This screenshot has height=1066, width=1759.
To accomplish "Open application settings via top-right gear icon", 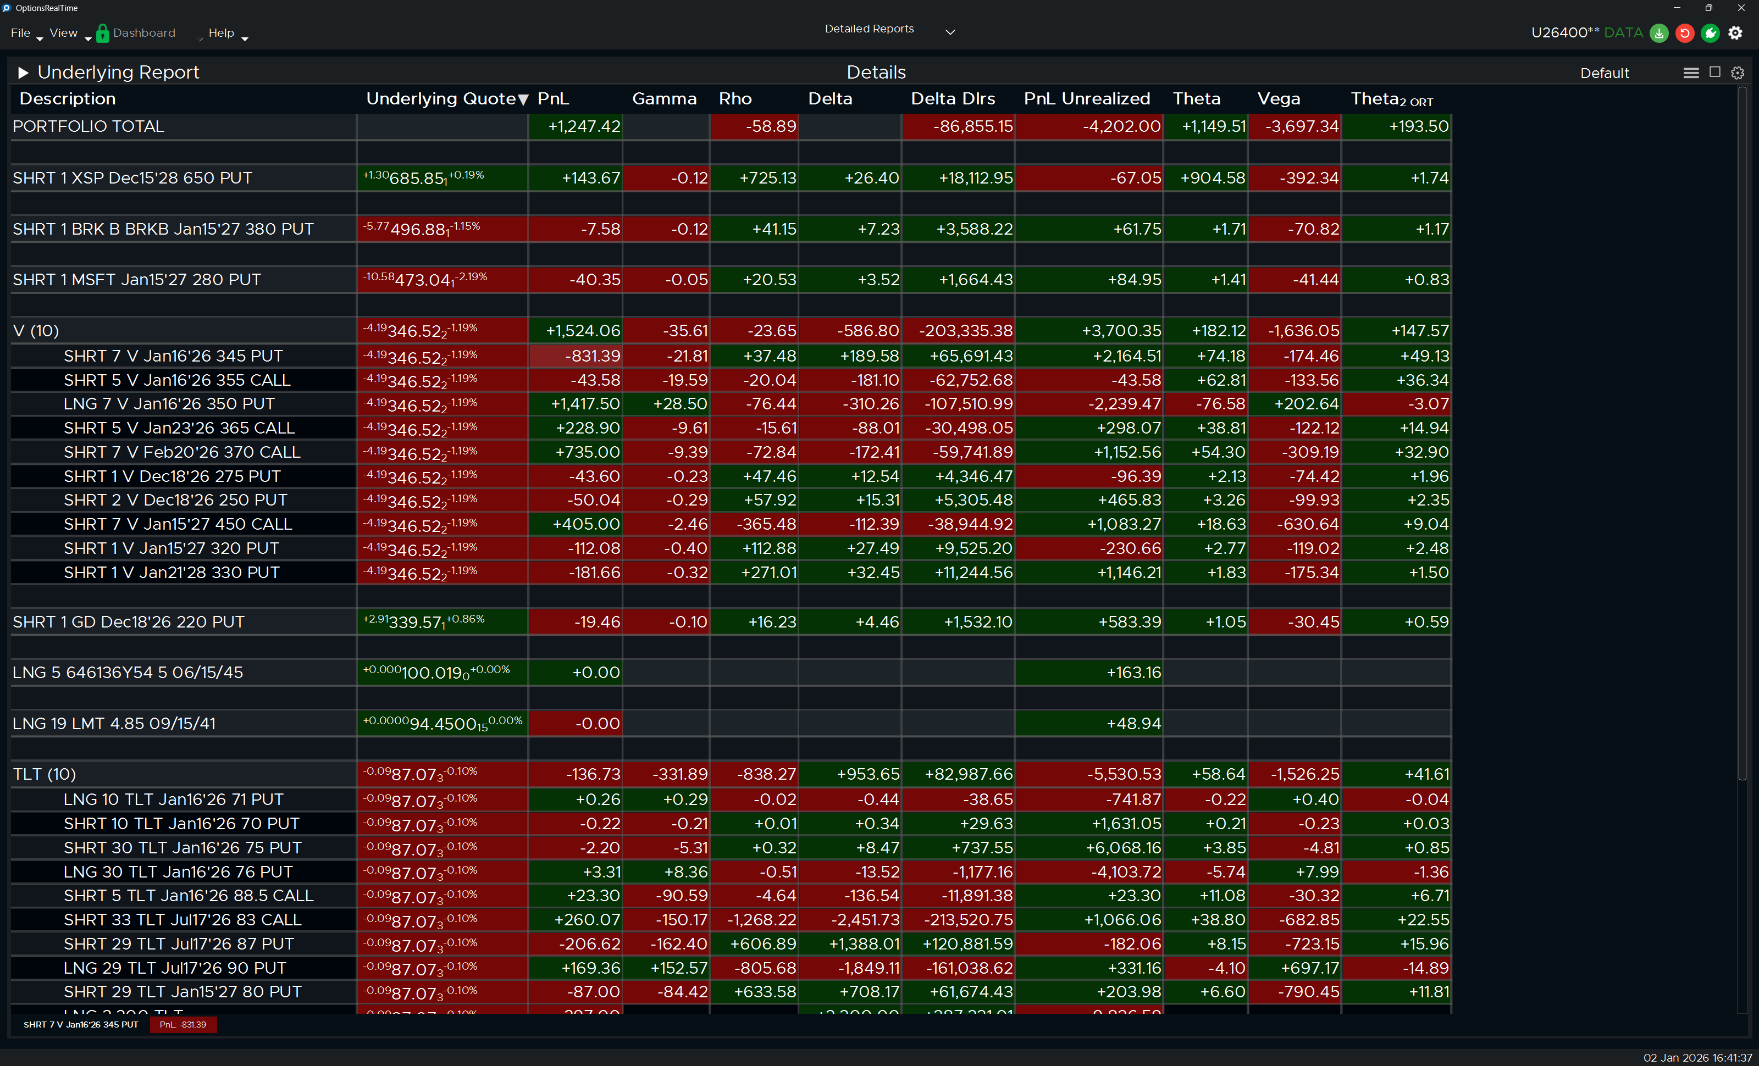I will point(1737,33).
